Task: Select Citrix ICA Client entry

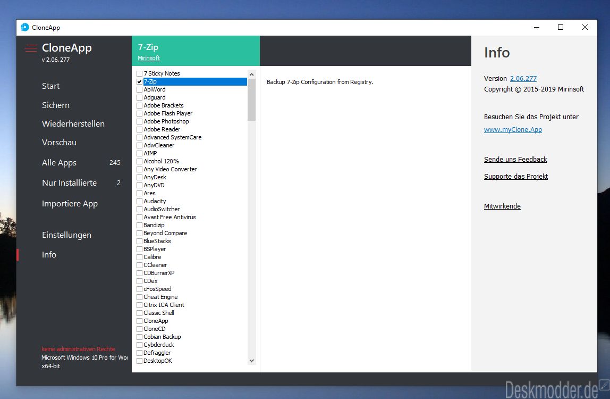Action: pos(164,305)
